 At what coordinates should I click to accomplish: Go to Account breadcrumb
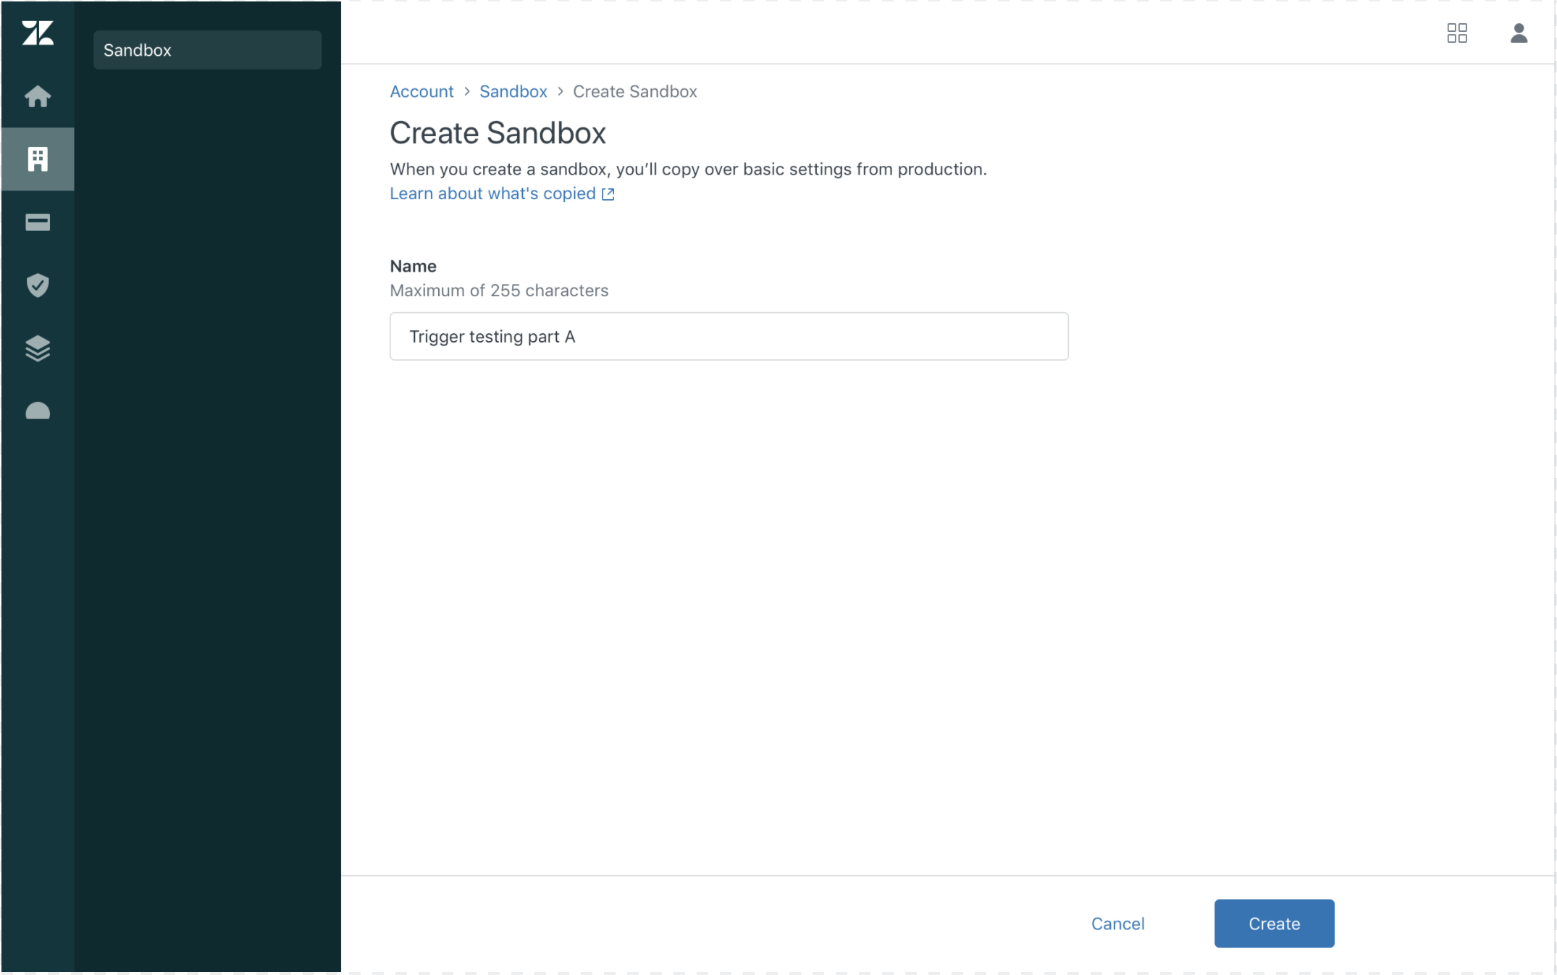421,91
